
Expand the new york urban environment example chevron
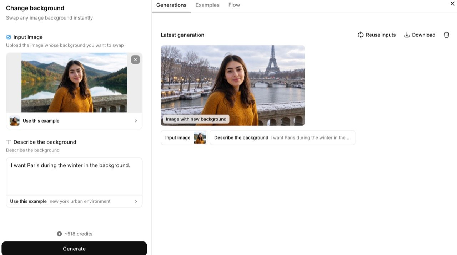pos(136,201)
